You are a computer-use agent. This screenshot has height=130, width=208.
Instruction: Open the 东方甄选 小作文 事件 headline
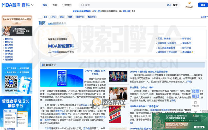(x=142, y=88)
